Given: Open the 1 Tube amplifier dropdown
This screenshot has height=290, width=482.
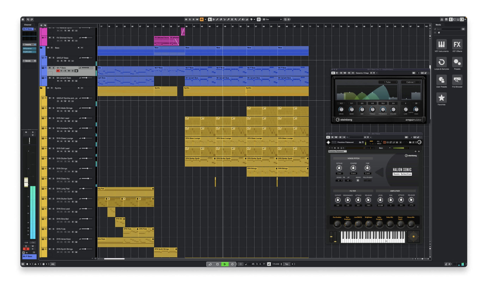Looking at the screenshot, I should (x=388, y=82).
